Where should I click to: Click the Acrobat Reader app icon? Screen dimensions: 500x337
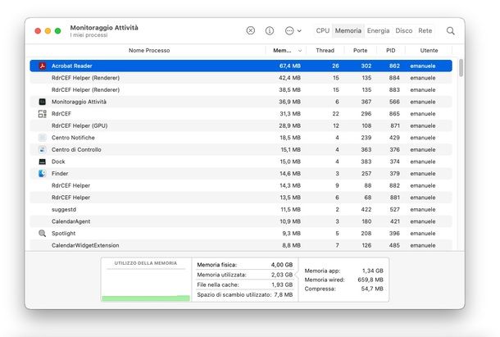coord(42,66)
